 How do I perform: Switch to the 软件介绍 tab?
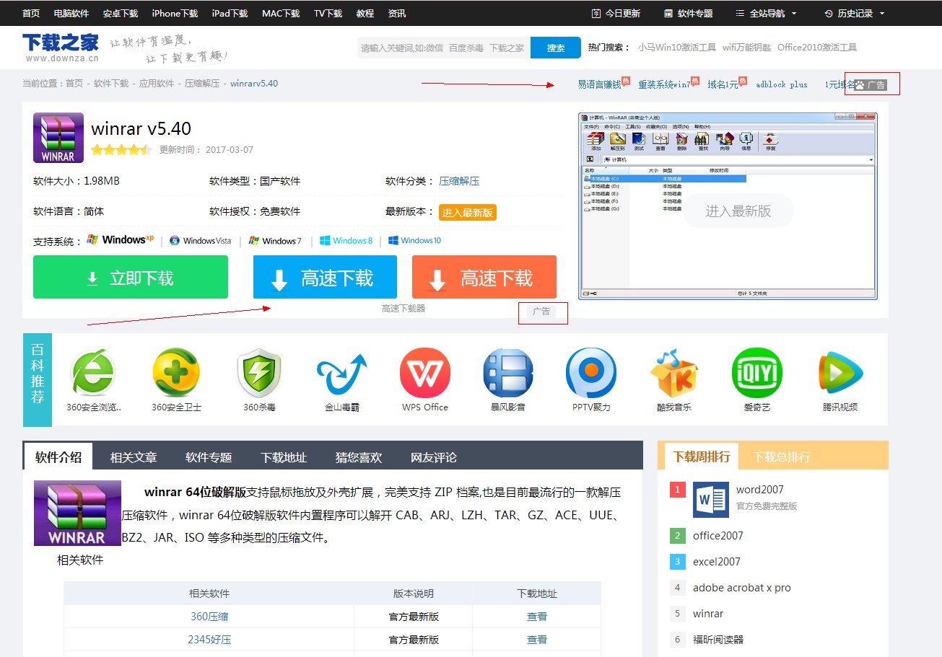(x=58, y=457)
